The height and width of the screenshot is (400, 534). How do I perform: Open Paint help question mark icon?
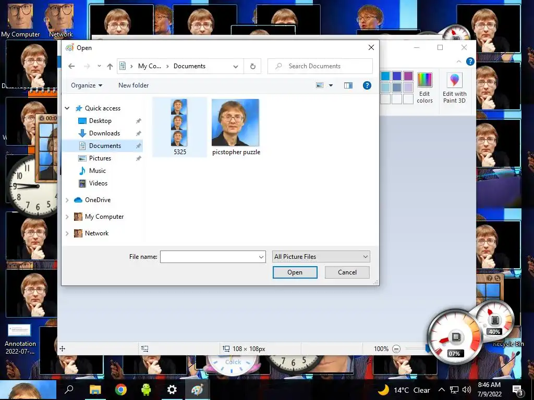470,61
